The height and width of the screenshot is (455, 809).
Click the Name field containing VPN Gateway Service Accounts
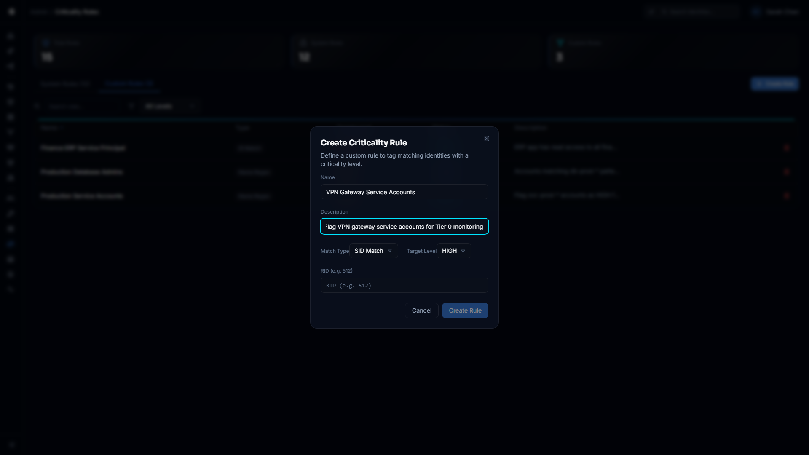pyautogui.click(x=404, y=192)
